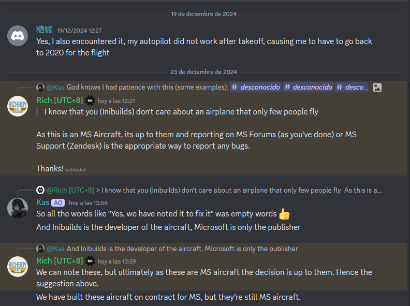The width and height of the screenshot is (410, 306).
Task: Click the 糖橘 username
Action: pyautogui.click(x=45, y=30)
